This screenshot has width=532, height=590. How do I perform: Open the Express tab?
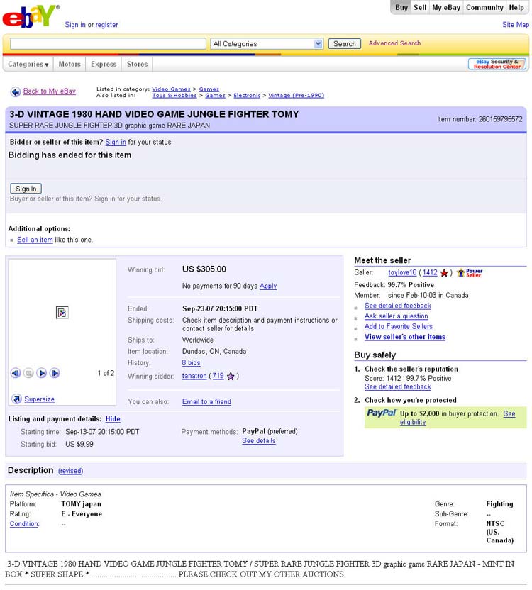point(104,64)
